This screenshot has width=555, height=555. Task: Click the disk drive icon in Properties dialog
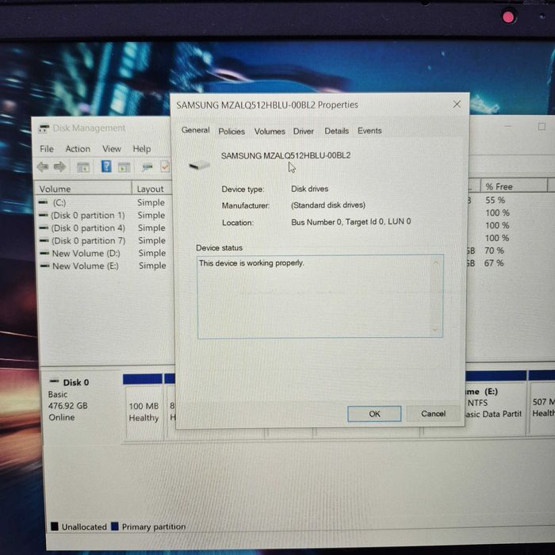tap(200, 165)
